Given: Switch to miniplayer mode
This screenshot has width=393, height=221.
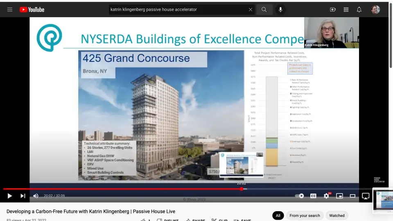Looking at the screenshot, I should click(339, 196).
